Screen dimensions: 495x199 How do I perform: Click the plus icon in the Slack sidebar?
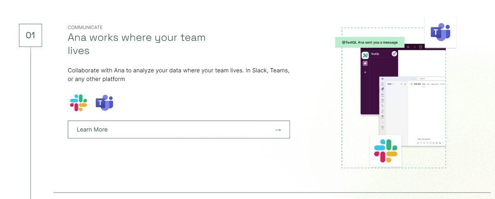[365, 72]
